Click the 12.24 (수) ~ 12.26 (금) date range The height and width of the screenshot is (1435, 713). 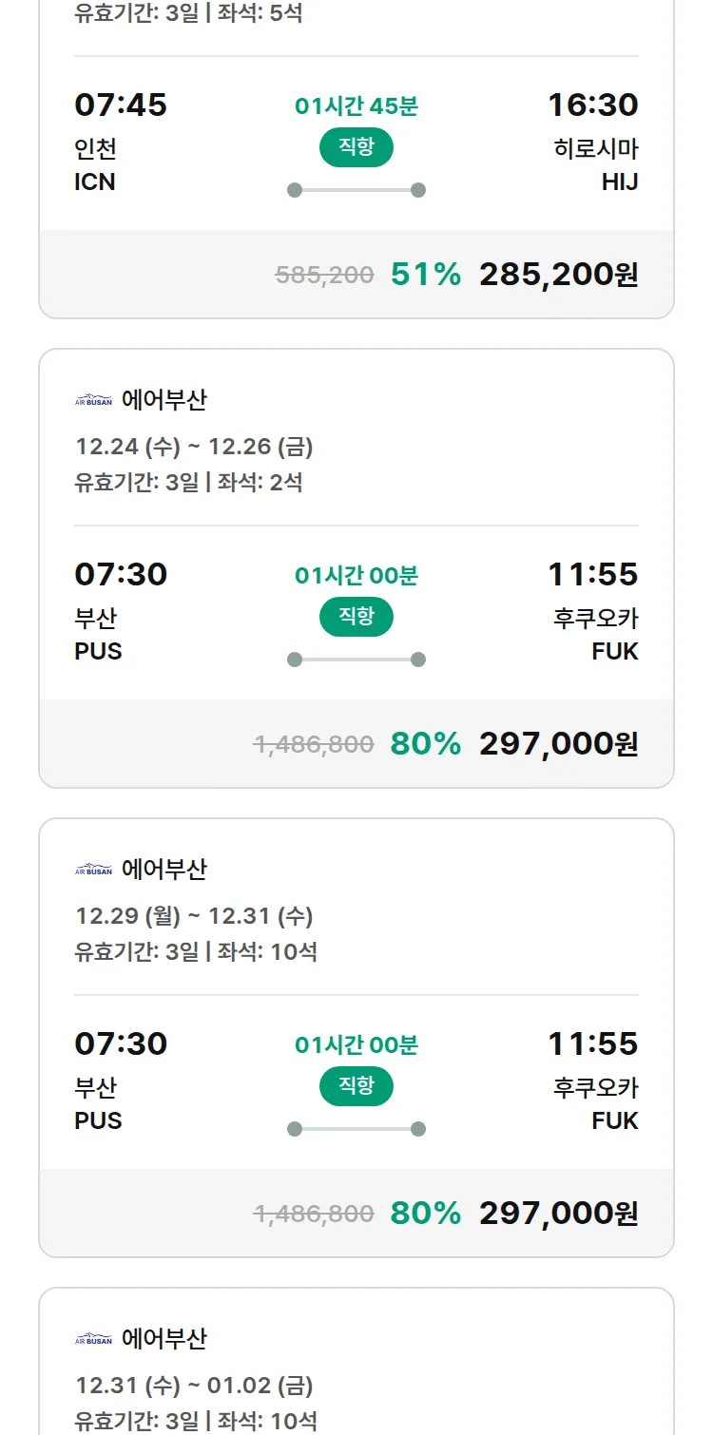[194, 447]
